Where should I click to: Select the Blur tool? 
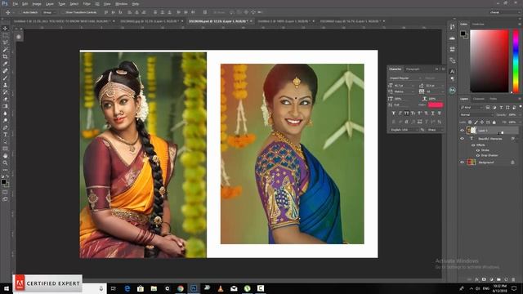pos(5,114)
